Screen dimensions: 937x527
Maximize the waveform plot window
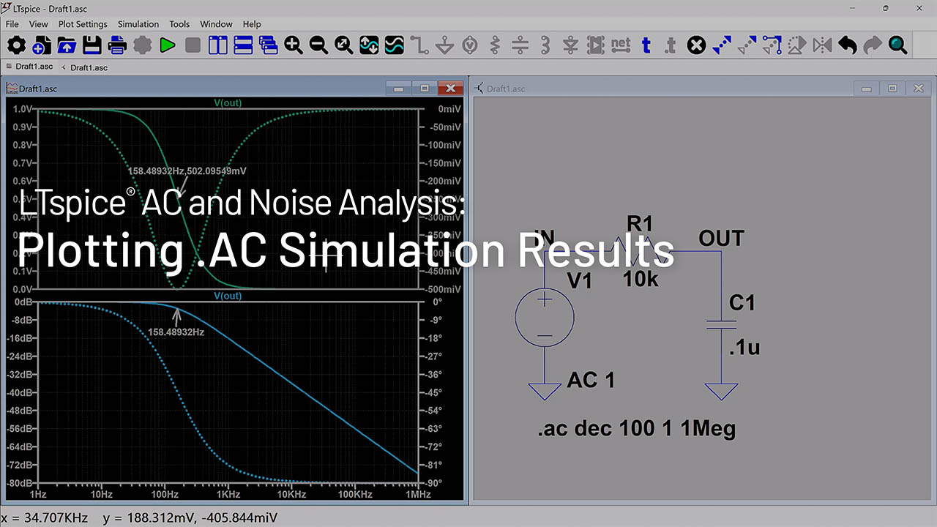(425, 89)
